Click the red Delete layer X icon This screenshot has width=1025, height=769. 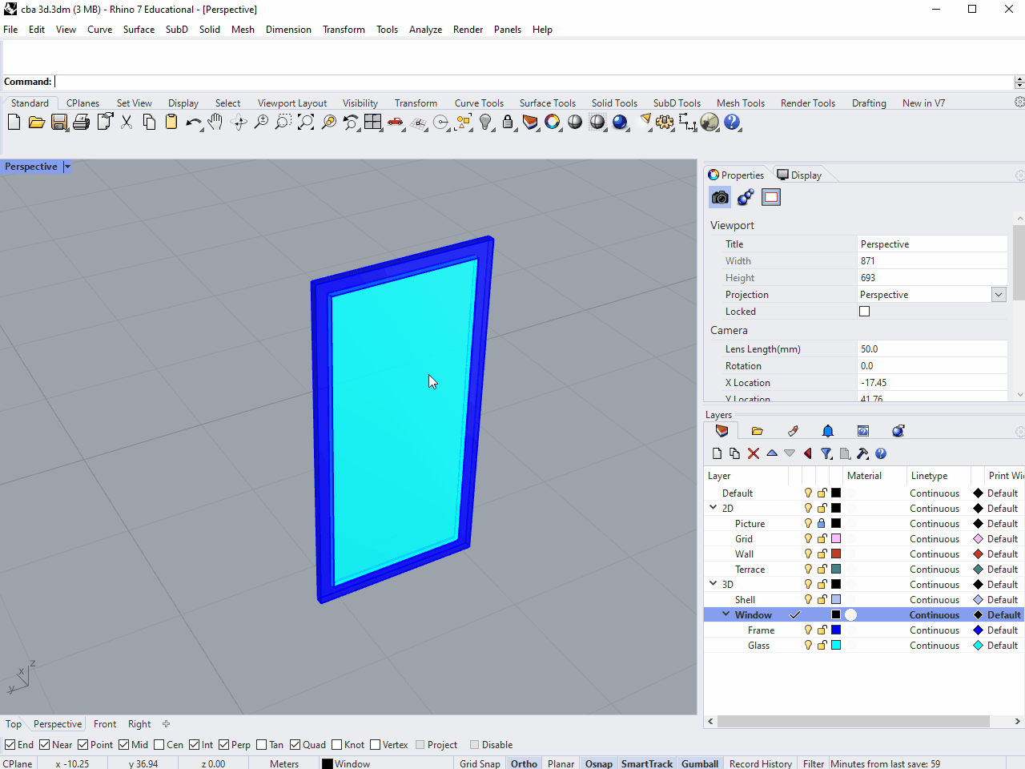753,453
